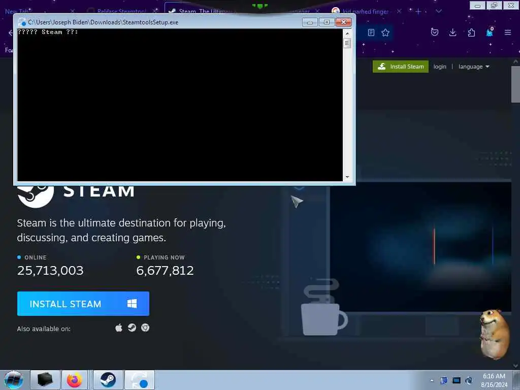The height and width of the screenshot is (390, 520).
Task: Close the kid named finger tab
Action: pyautogui.click(x=399, y=11)
